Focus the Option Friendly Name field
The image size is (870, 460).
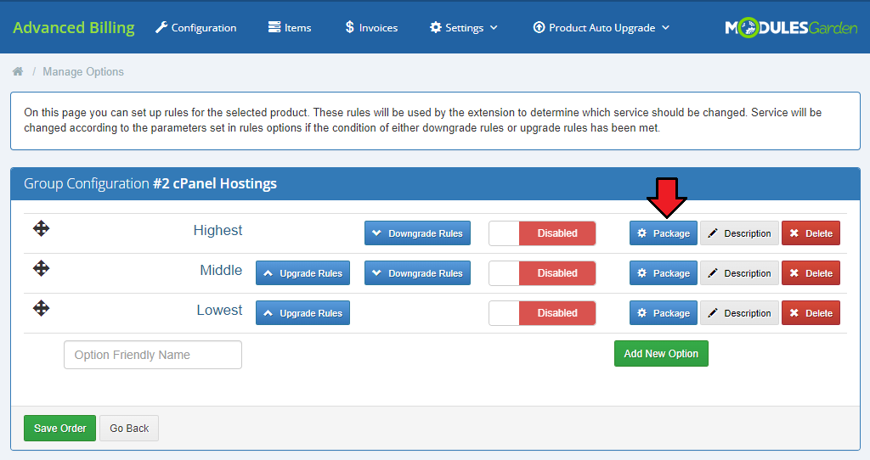tap(153, 355)
